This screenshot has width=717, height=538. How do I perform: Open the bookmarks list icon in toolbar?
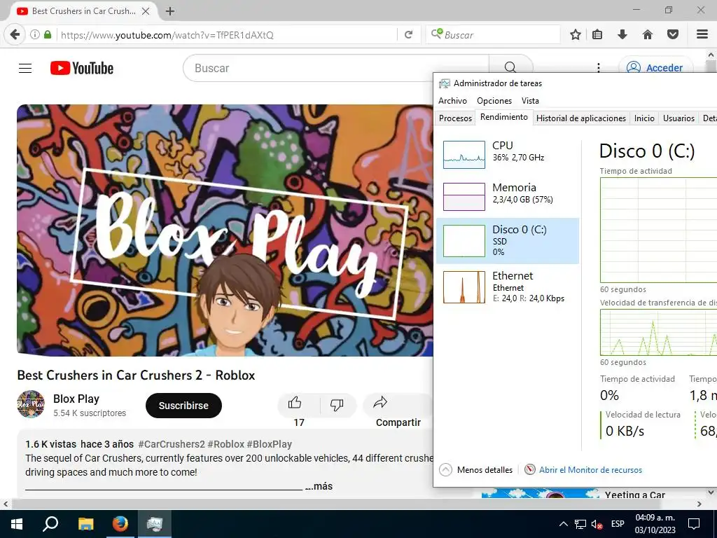(597, 35)
